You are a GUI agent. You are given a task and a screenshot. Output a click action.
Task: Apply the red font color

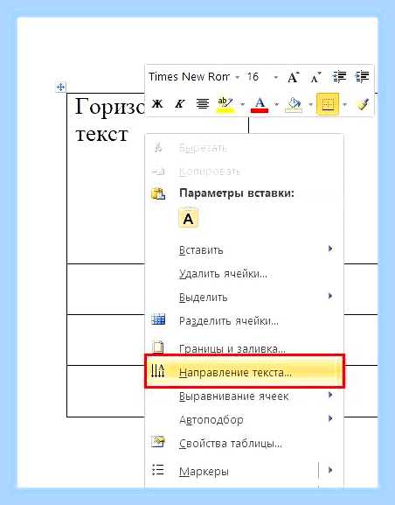point(260,104)
